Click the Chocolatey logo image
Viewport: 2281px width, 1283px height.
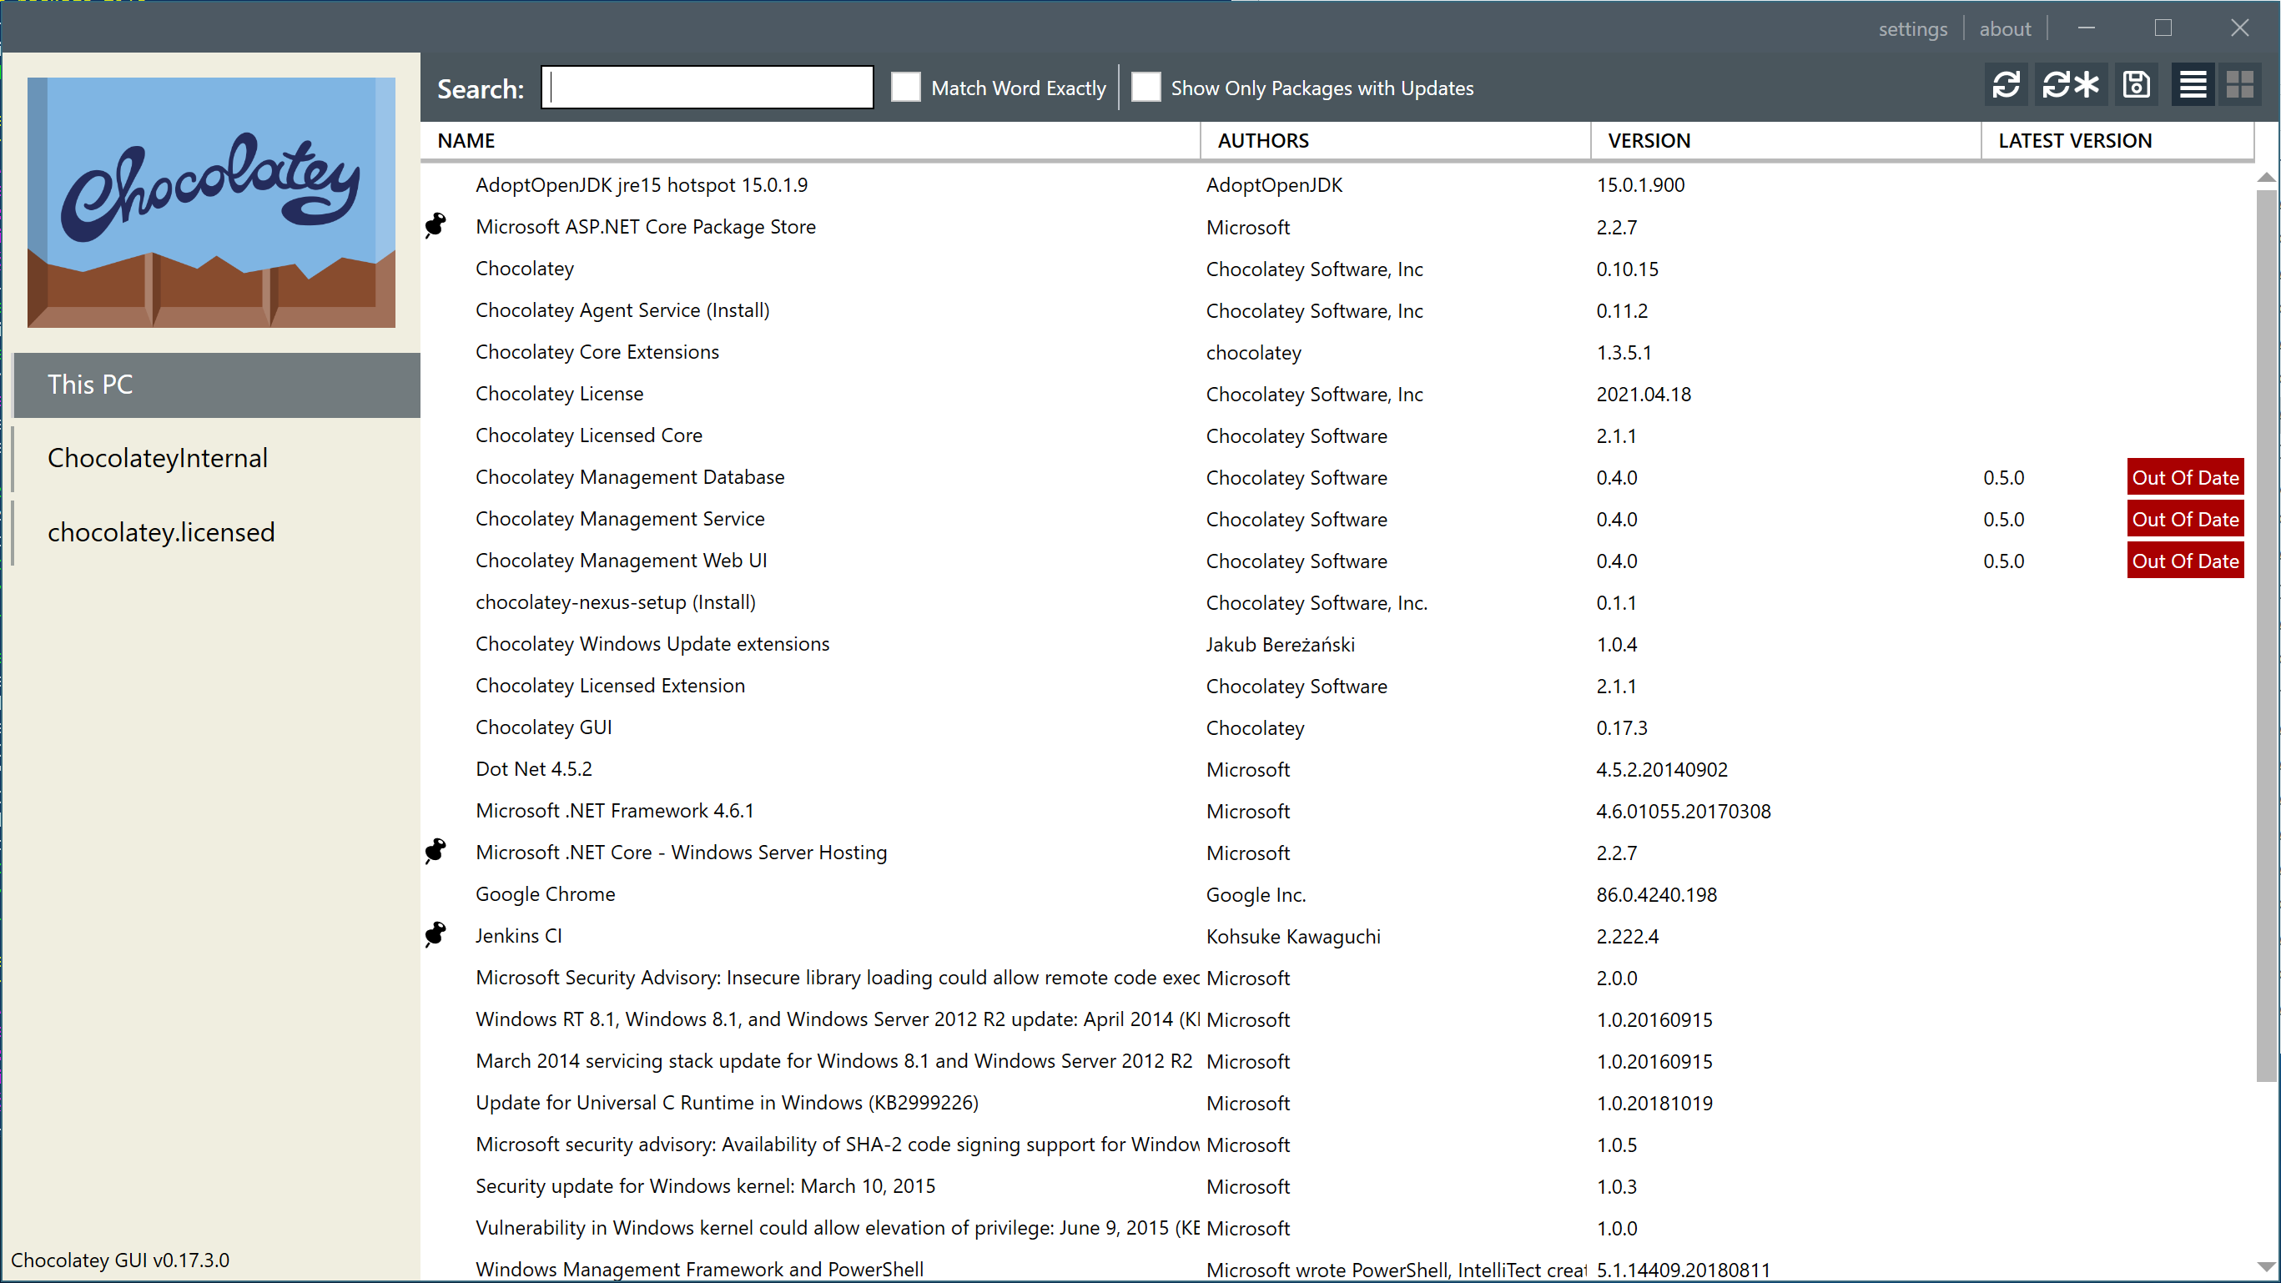212,203
